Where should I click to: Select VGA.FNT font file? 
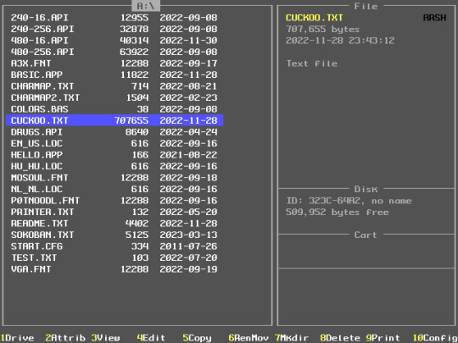pyautogui.click(x=114, y=269)
